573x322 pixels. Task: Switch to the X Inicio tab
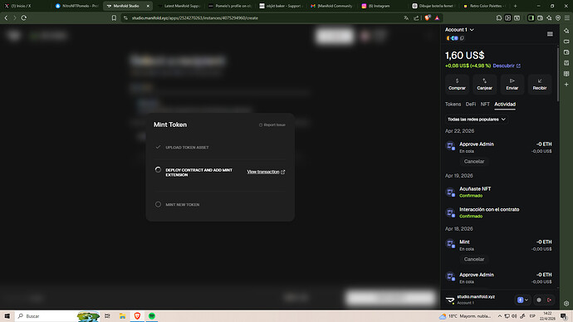(26, 6)
